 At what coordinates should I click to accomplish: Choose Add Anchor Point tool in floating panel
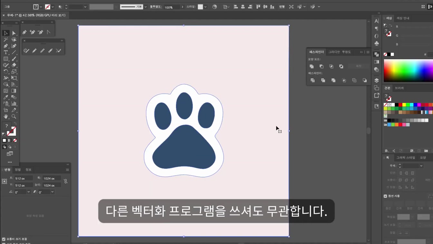coord(32,32)
